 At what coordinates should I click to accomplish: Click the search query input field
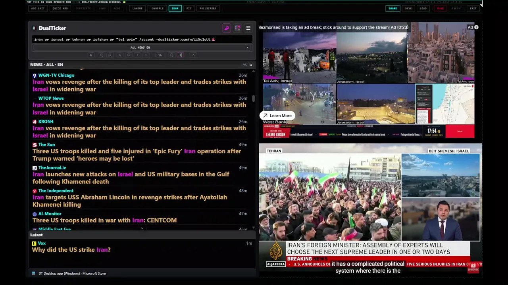[142, 39]
